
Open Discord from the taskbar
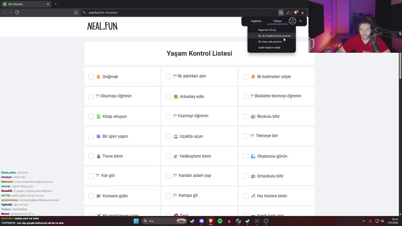click(x=202, y=221)
